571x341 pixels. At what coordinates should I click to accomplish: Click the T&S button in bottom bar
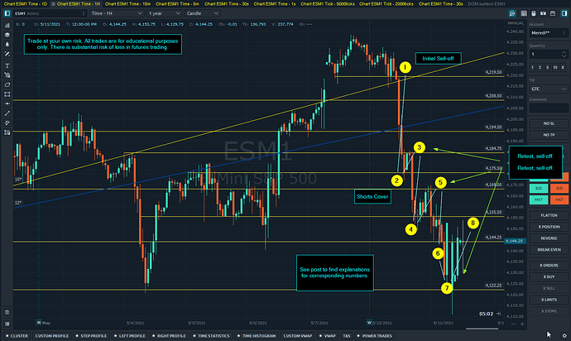[x=346, y=336]
